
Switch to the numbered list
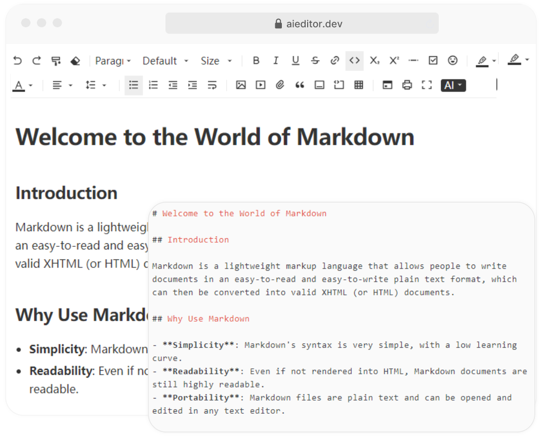pyautogui.click(x=153, y=85)
